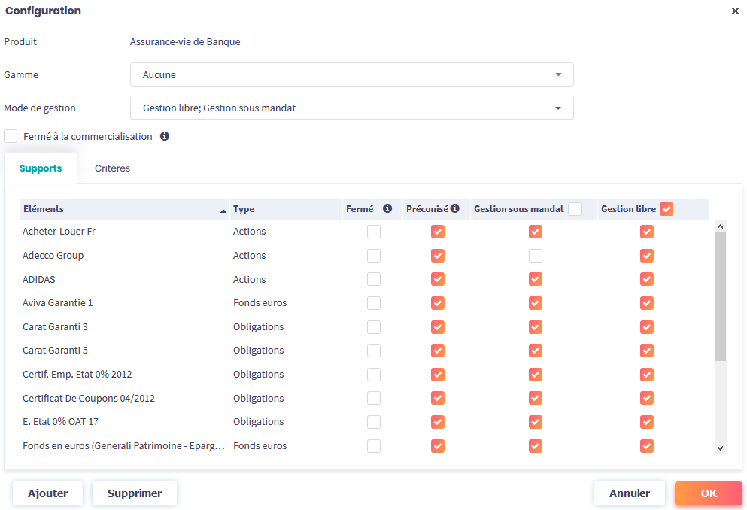This screenshot has width=747, height=510.
Task: Click scrollbar down arrow in supports list
Action: [720, 448]
